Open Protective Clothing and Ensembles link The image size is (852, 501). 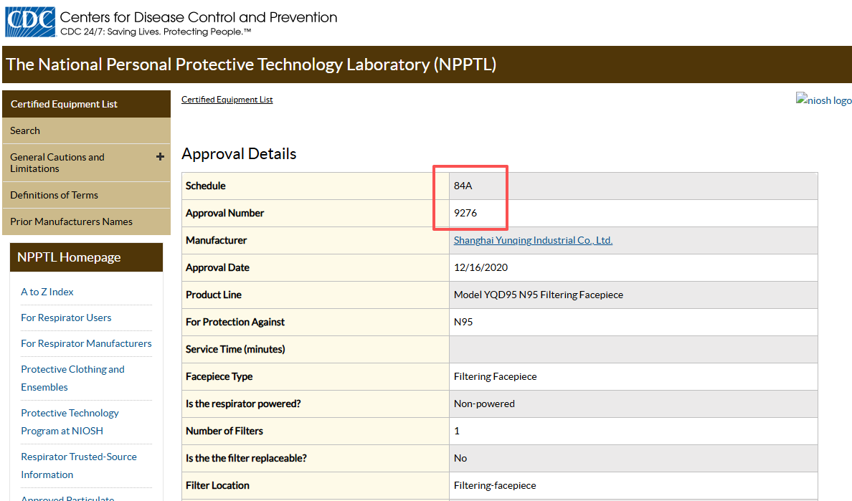click(x=73, y=378)
